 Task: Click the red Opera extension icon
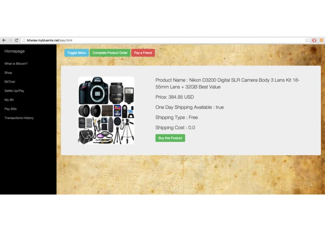(x=314, y=40)
